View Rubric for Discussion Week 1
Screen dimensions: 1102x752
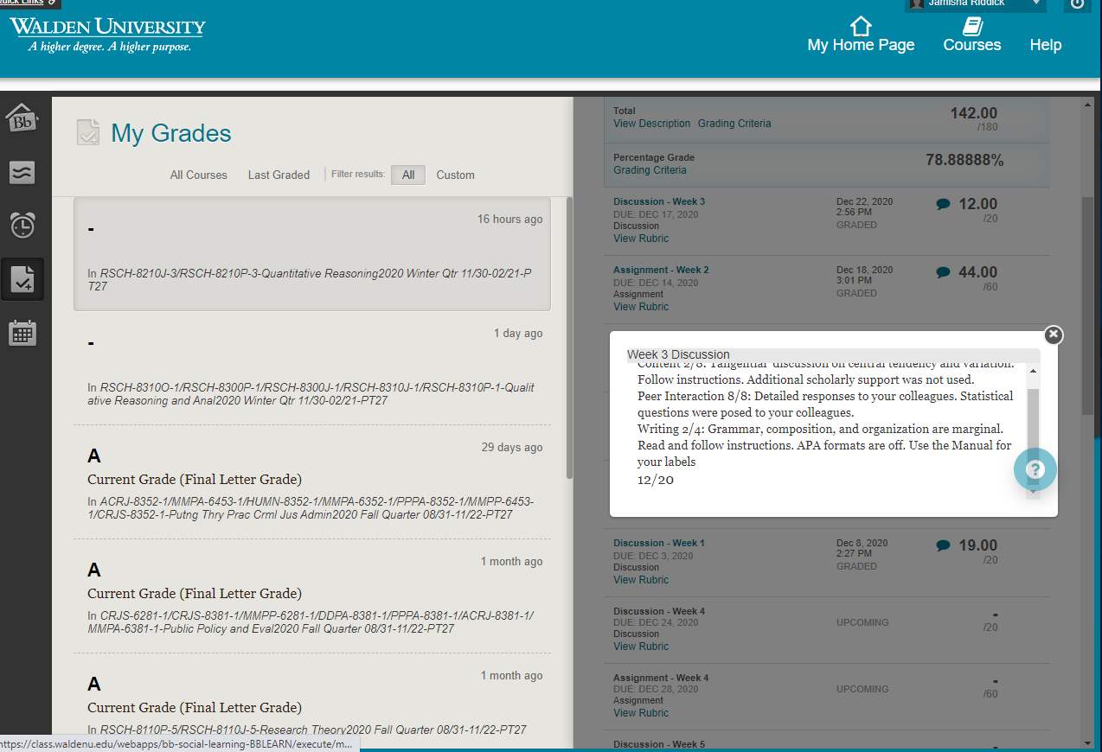641,580
